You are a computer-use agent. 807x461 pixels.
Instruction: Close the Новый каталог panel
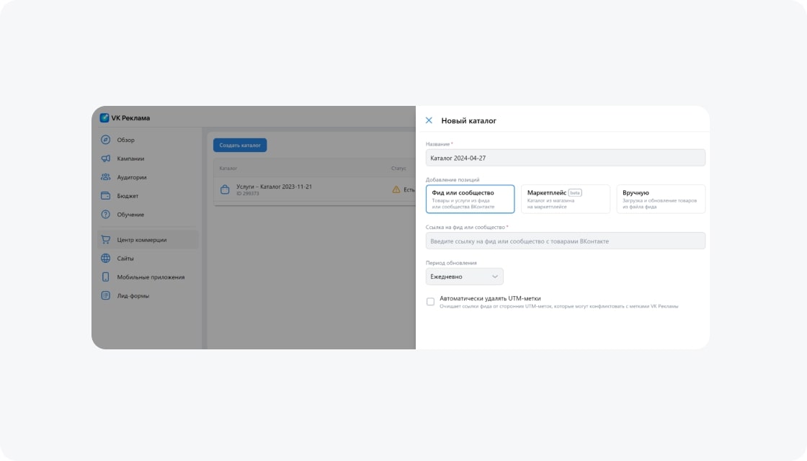click(429, 120)
